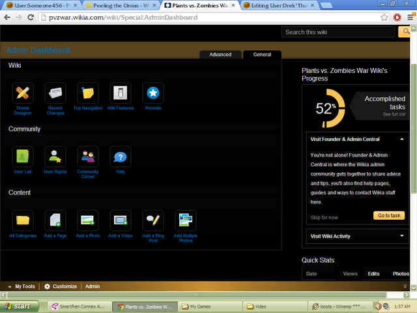Open the Video folder taskbar item
The height and width of the screenshot is (313, 417).
[275, 306]
